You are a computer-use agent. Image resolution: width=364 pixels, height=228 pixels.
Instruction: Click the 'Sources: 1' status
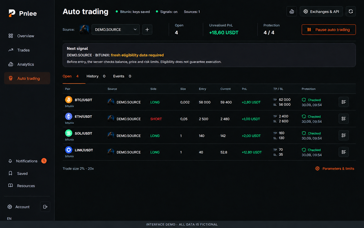click(192, 12)
